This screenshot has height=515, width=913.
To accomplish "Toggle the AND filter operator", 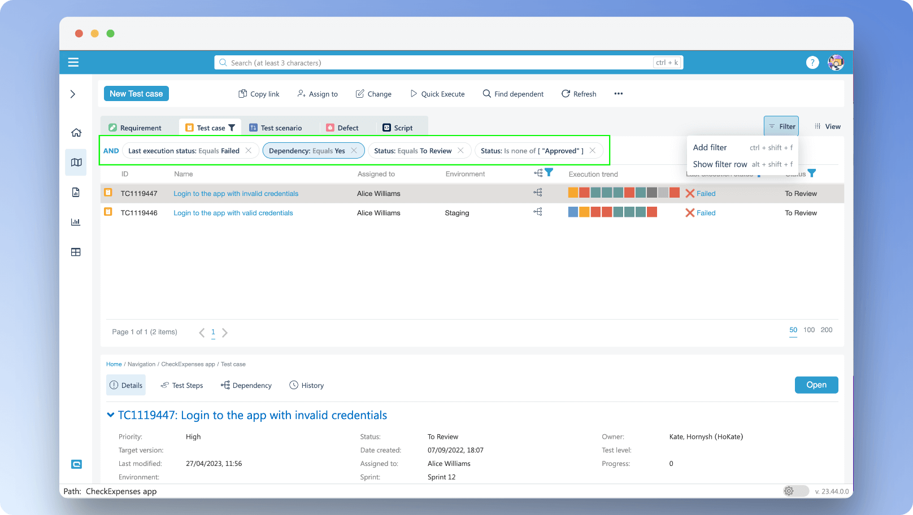I will pyautogui.click(x=111, y=151).
